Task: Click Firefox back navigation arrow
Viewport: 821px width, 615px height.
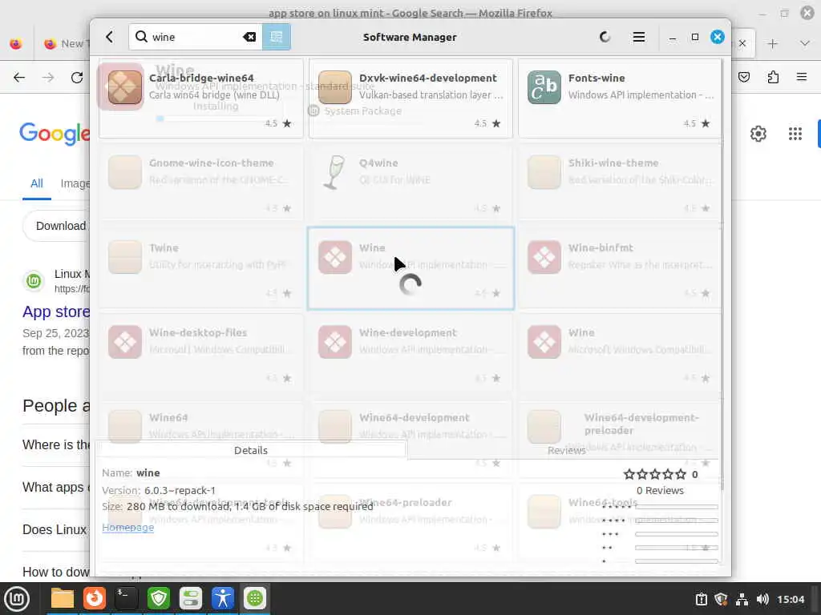Action: (19, 78)
